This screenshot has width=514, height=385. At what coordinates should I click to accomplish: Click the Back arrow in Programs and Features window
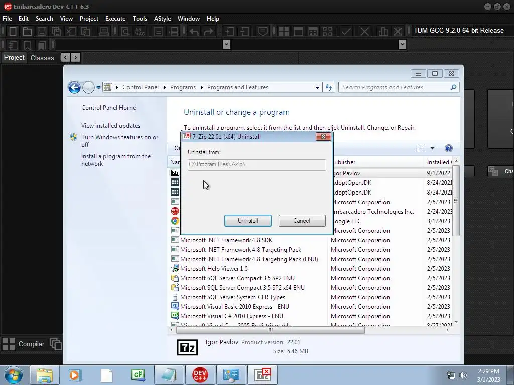[x=74, y=87]
